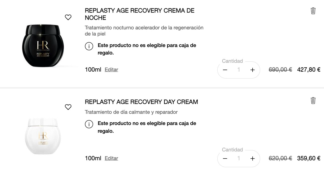Select quantity field for Day Cream

click(239, 159)
